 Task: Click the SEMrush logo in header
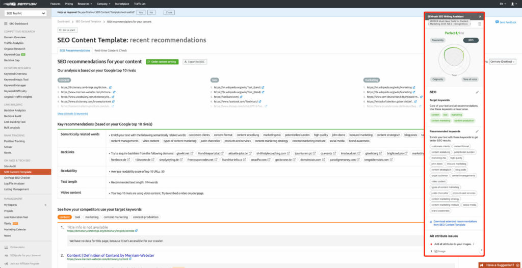[x=20, y=4]
